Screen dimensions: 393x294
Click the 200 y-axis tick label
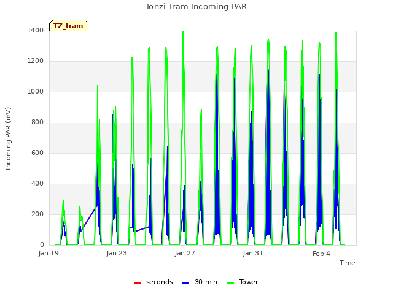pyautogui.click(x=37, y=214)
